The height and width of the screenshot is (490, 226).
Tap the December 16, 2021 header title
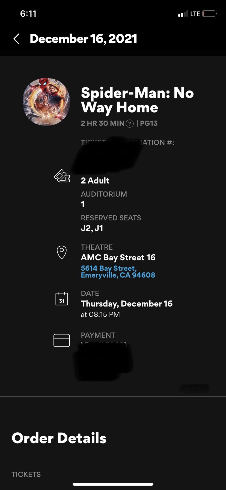84,39
